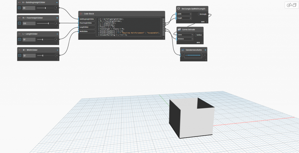This screenshot has height=153, width=299.
Task: Click the Rectangle.ByWidthLength node icon
Action: [x=179, y=8]
